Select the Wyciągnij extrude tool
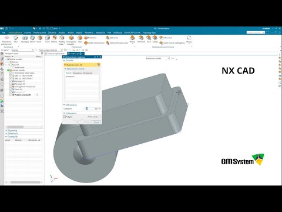282x212 pixels. pyautogui.click(x=25, y=39)
